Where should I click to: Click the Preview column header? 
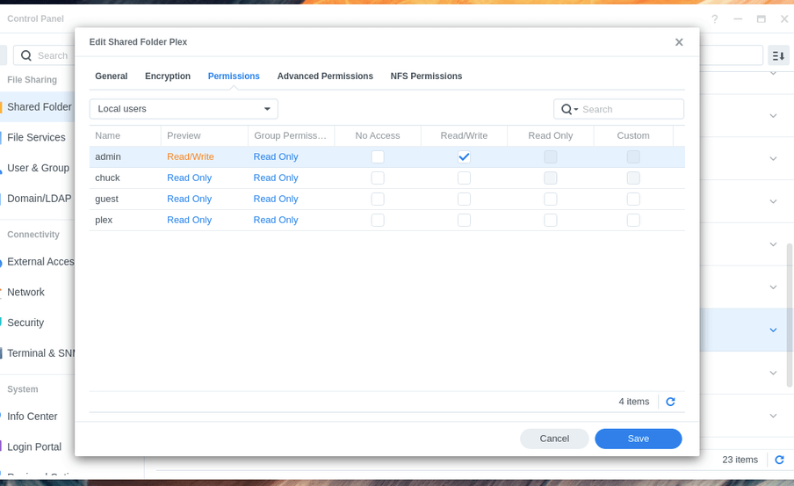tap(205, 136)
